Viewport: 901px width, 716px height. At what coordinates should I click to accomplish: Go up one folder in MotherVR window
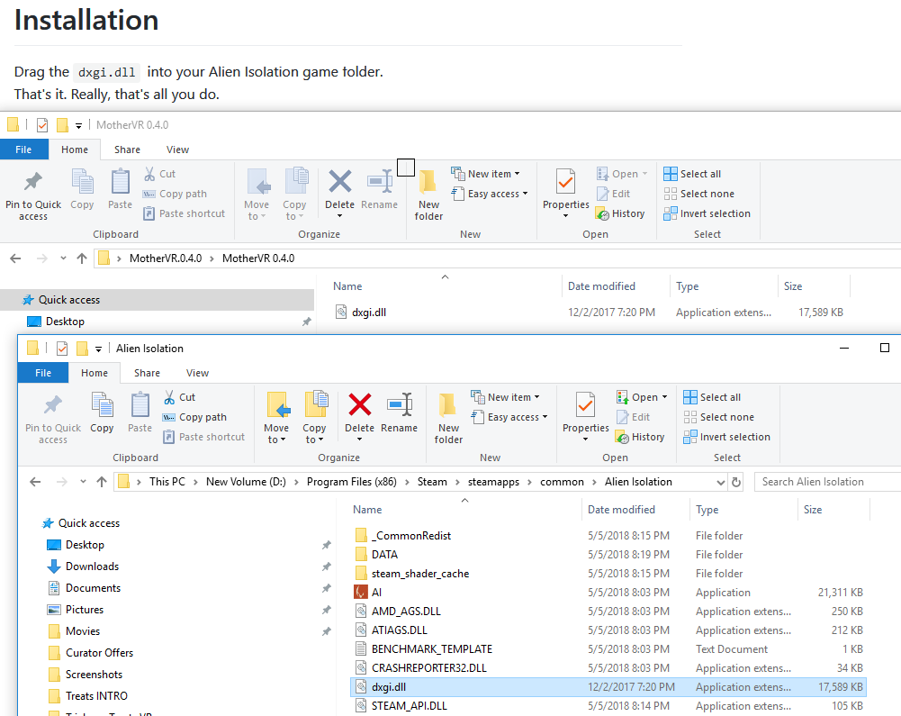(x=82, y=258)
